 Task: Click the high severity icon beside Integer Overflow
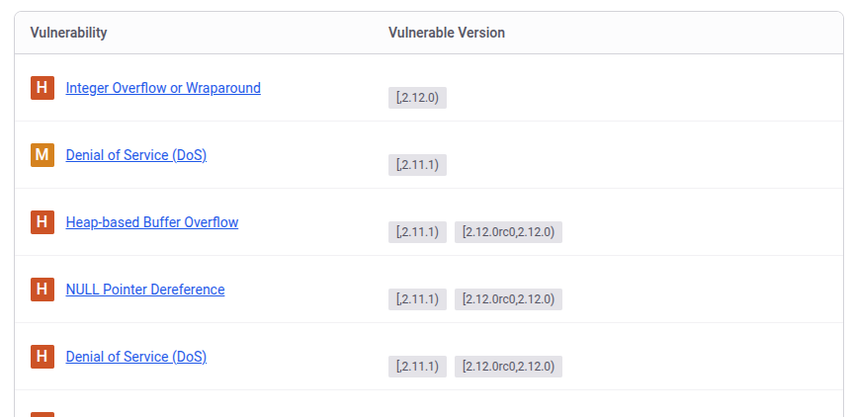click(x=42, y=88)
